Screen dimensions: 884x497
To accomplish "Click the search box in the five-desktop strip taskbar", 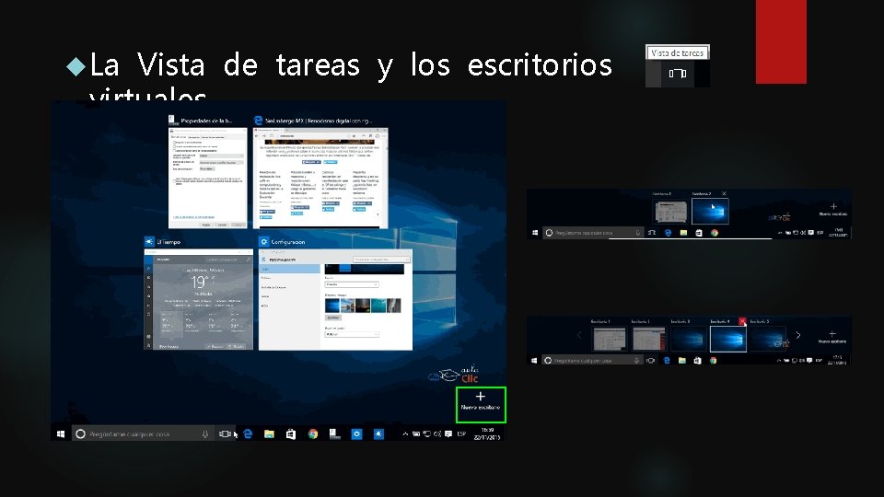I will click(592, 360).
